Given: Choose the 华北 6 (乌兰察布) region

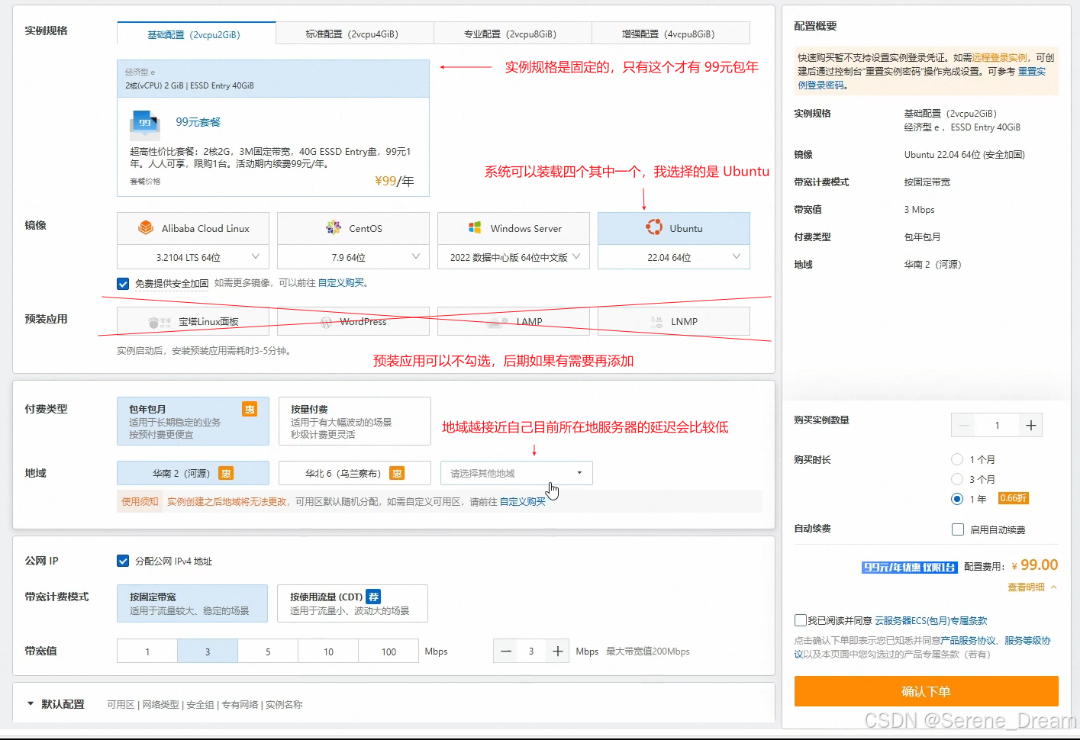Looking at the screenshot, I should [355, 473].
